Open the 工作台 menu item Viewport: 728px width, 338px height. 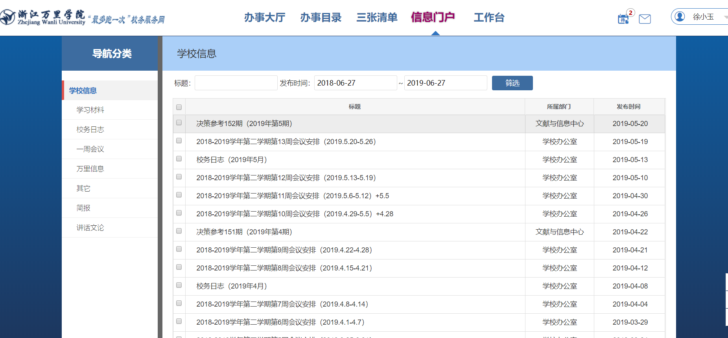tap(488, 18)
